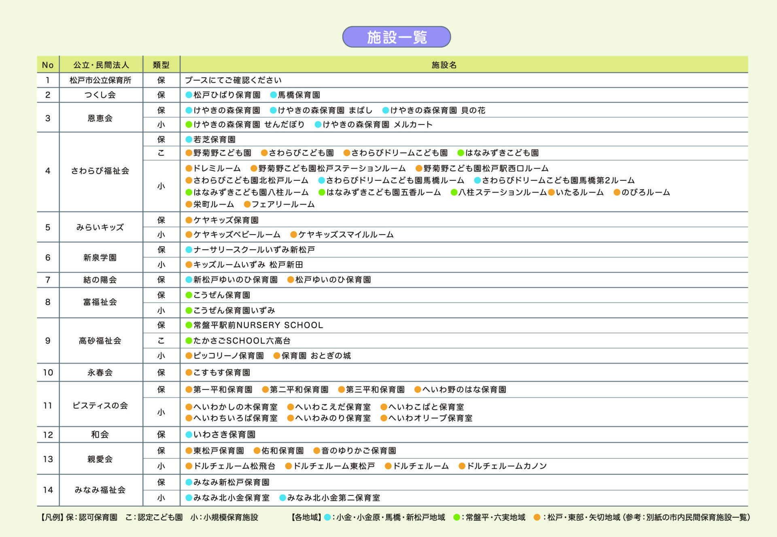Click いわさき保育園 facility name

(x=224, y=434)
